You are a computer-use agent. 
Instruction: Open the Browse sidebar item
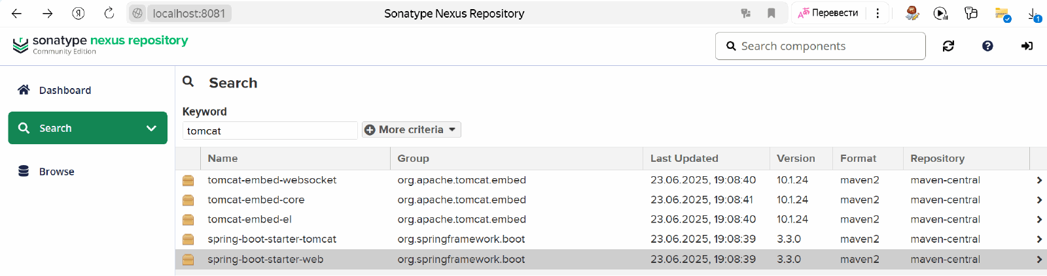coord(56,172)
